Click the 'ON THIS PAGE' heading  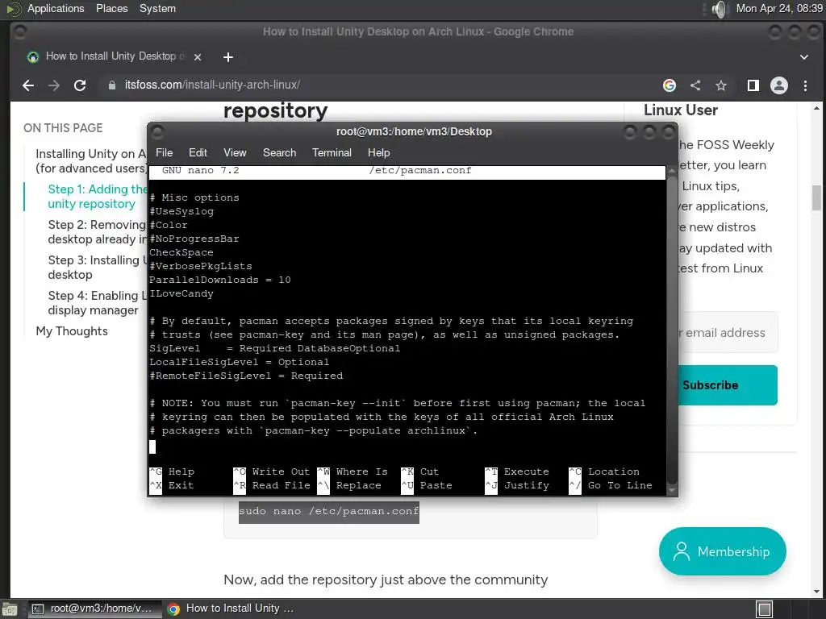coord(63,128)
